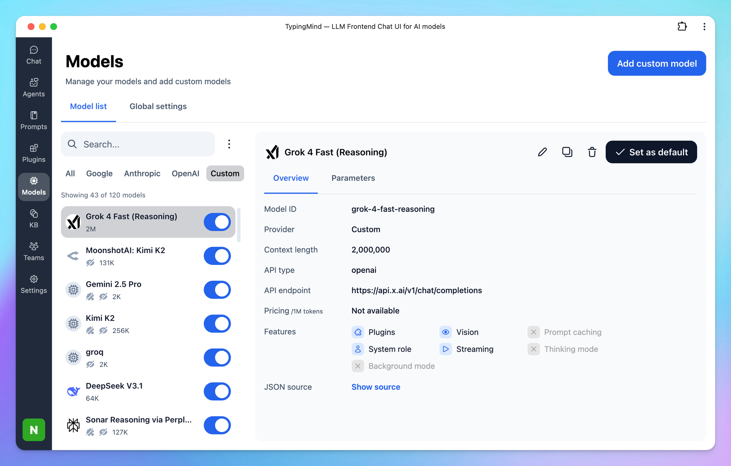
Task: Disable the Grok 4 Fast (Reasoning) model
Action: coord(217,222)
